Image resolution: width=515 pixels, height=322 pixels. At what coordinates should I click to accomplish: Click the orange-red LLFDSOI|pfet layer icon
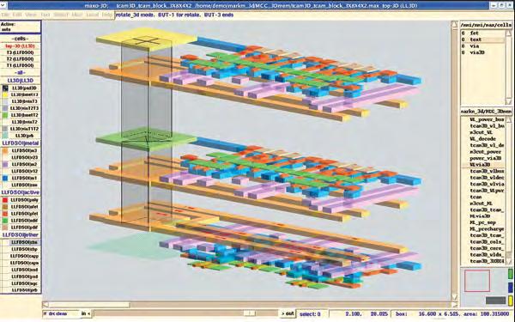coord(5,214)
